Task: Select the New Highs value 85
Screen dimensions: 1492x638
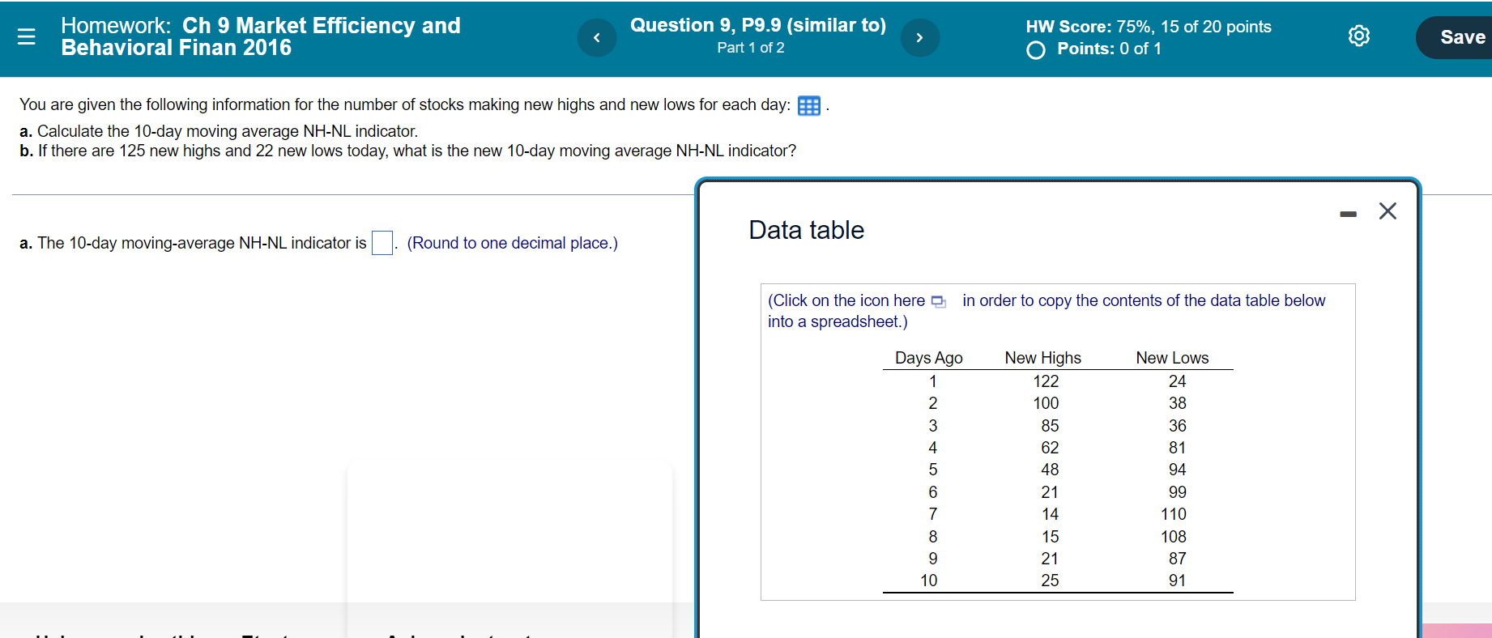Action: [1050, 426]
